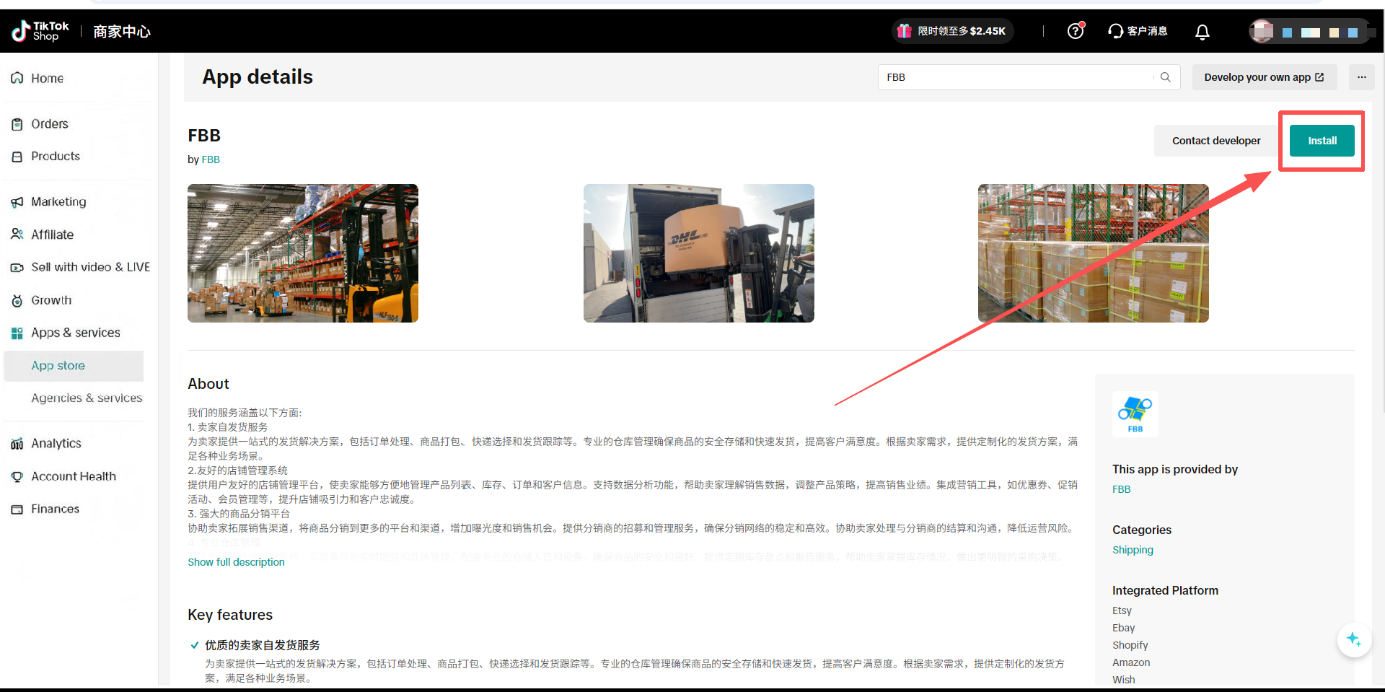Open the more options ellipsis button

click(1361, 77)
